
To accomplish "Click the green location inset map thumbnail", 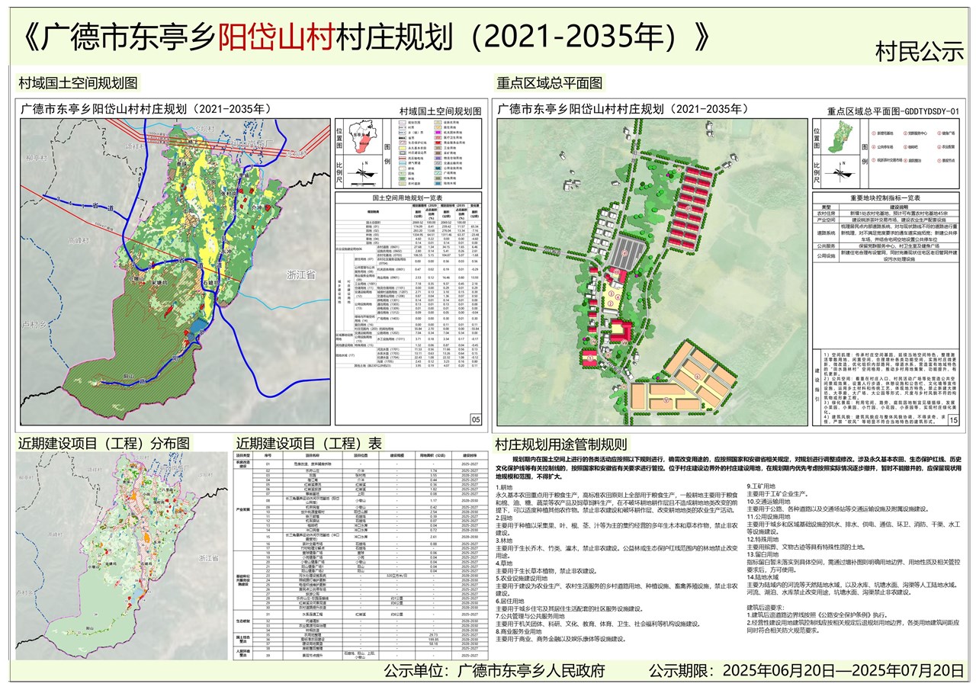I will coord(840,137).
